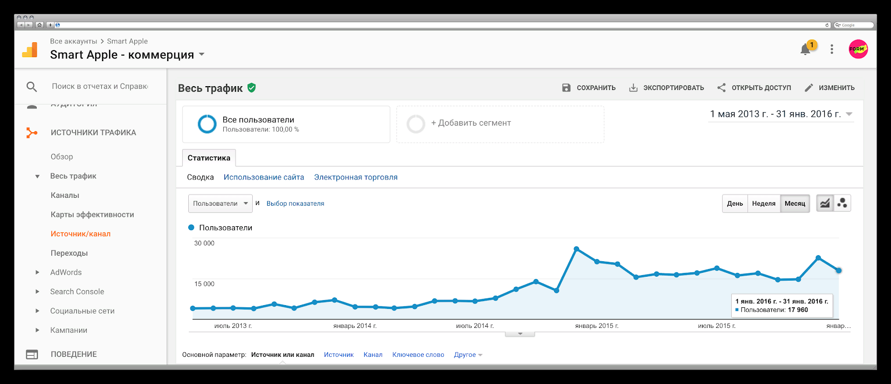The image size is (891, 384).
Task: Open Обзор in the sidebar
Action: click(x=62, y=157)
